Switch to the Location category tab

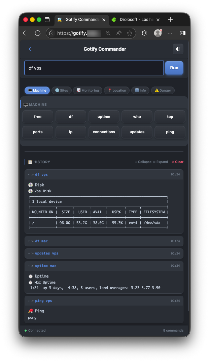[x=117, y=90]
